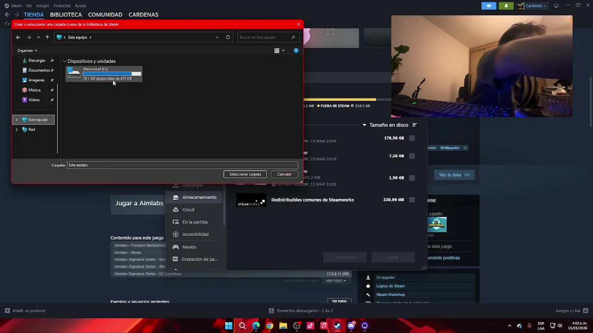This screenshot has height=333, width=593.
Task: Expand the Red tree node
Action: pos(17,129)
